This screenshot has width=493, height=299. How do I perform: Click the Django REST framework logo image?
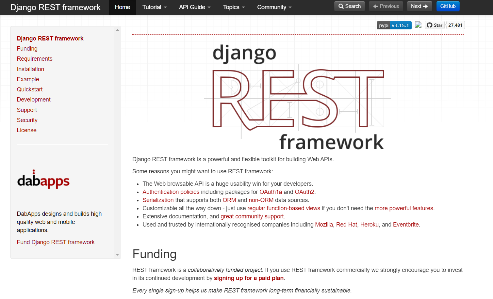coord(298,97)
